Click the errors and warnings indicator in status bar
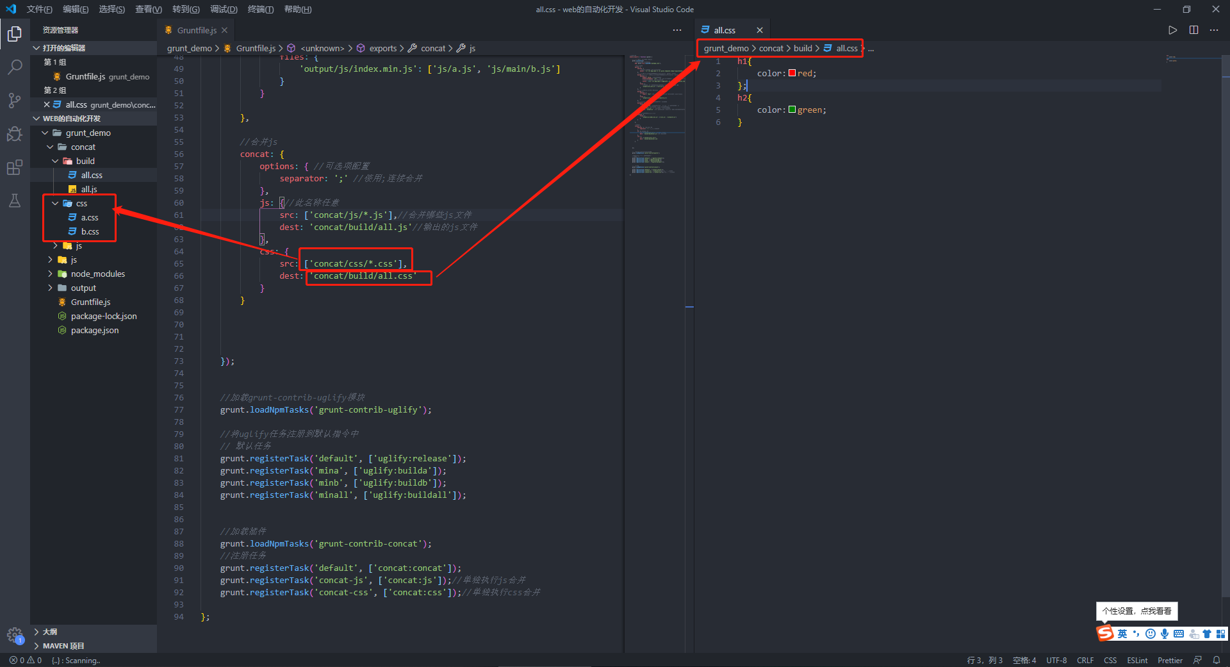Viewport: 1230px width, 667px height. (26, 660)
